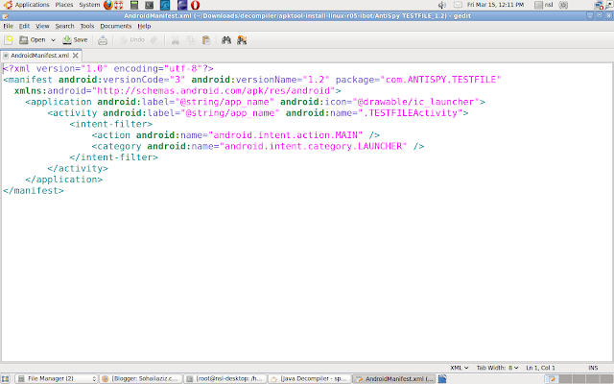Open the View menu
Image resolution: width=614 pixels, height=384 pixels.
[x=42, y=26]
